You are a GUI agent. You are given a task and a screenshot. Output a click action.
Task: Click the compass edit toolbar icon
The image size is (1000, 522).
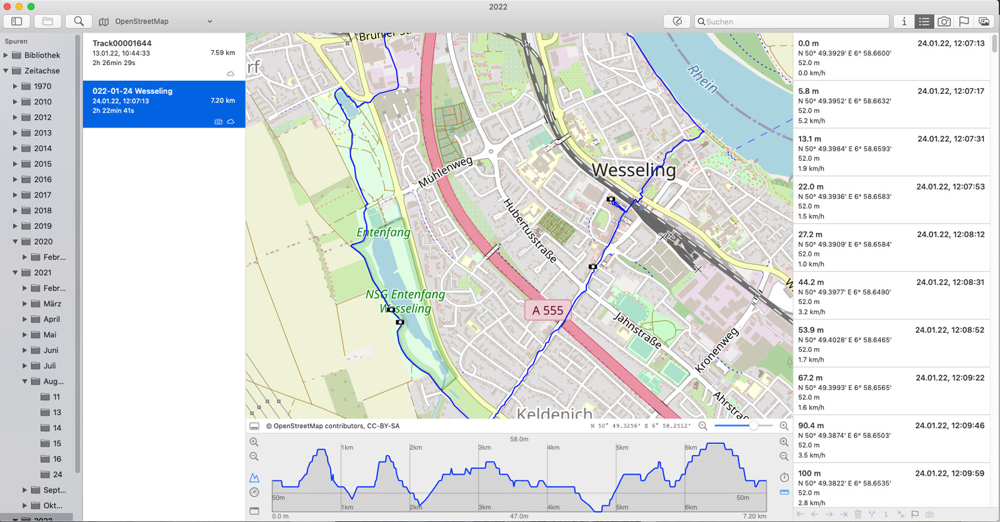tap(677, 21)
